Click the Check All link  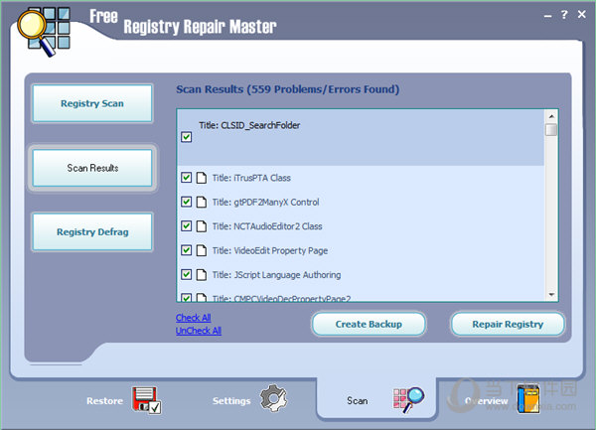[193, 318]
